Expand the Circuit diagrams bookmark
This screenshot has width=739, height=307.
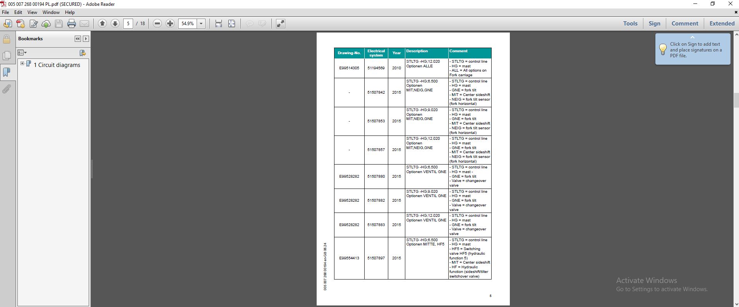click(x=22, y=63)
